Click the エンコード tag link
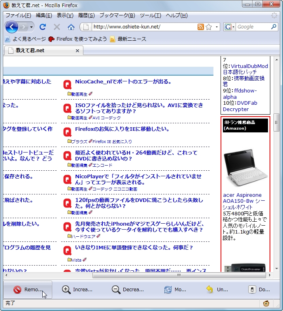Image resolution: width=283 pixels, height=311 pixels. click(102, 165)
